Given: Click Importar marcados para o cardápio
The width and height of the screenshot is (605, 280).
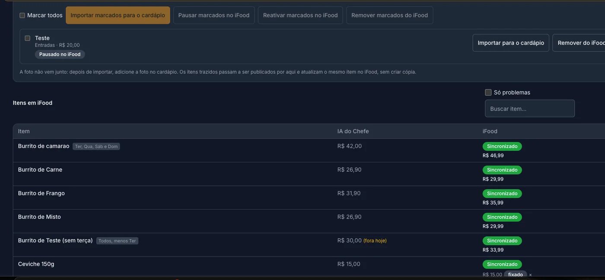Looking at the screenshot, I should tap(118, 15).
